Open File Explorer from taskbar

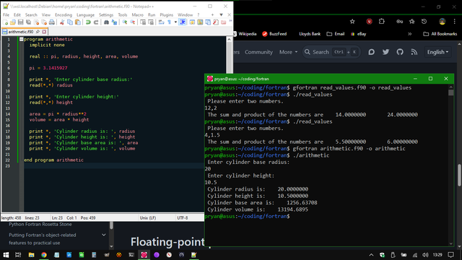pos(31,255)
